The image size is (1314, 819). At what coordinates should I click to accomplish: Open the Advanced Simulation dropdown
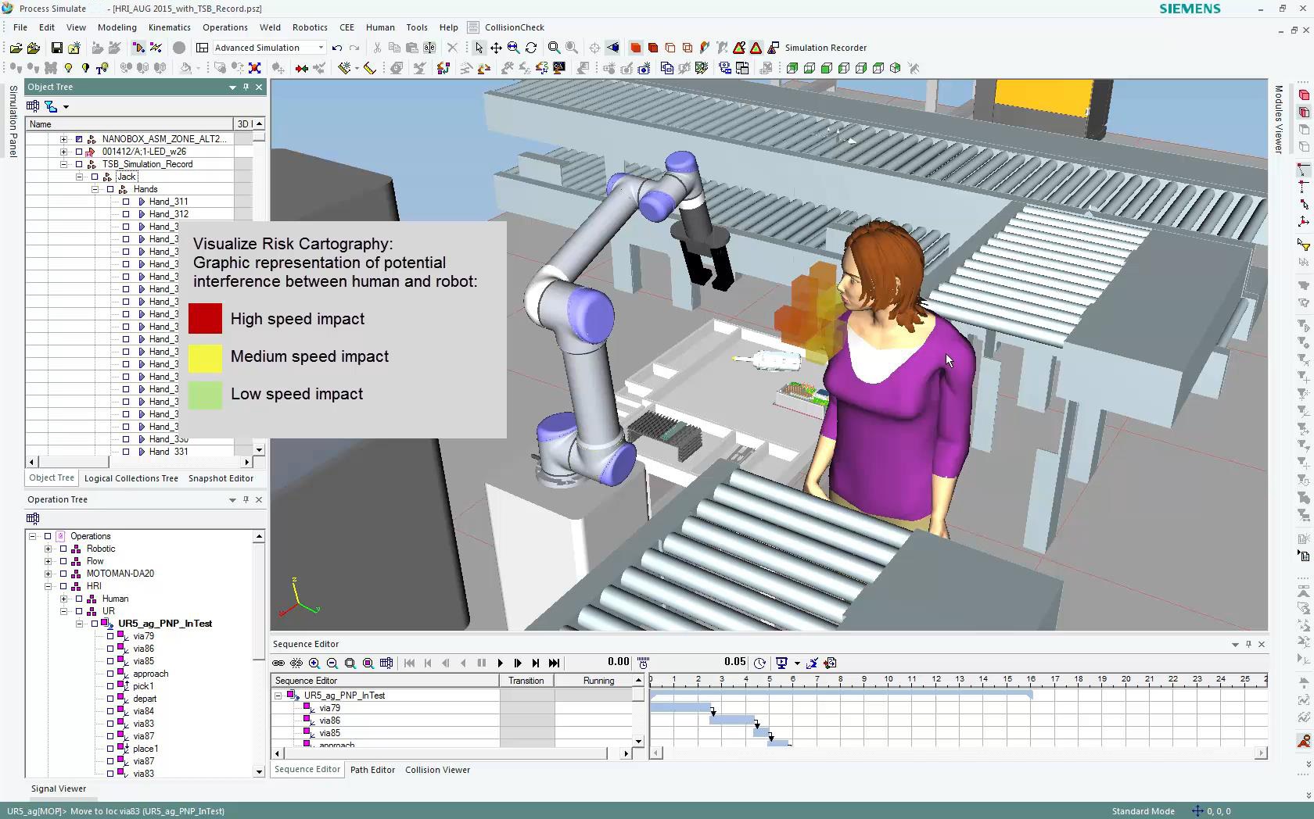pyautogui.click(x=320, y=48)
